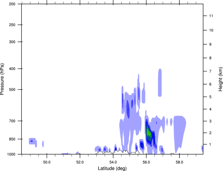This screenshot has width=223, height=171.
Task: Pick the height label 7 km
Action: click(210, 71)
